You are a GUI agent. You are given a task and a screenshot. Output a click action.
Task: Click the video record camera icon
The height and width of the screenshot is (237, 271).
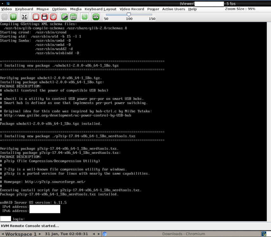pyautogui.click(x=85, y=17)
